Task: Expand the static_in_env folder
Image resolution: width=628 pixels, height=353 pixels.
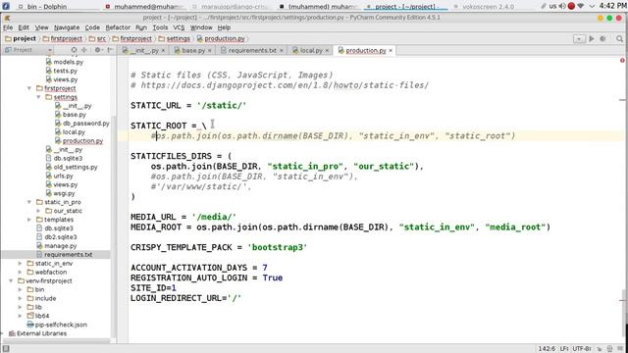Action: coord(20,264)
